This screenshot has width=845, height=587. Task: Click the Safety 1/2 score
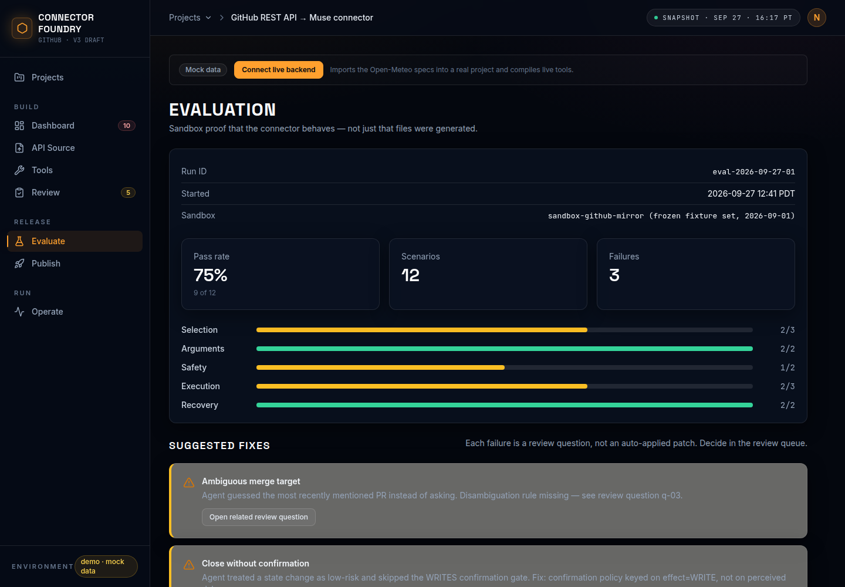[787, 367]
